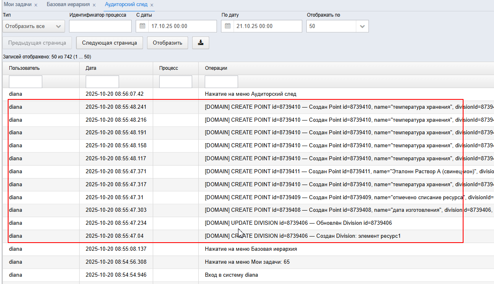
Task: Click the CREATE POINT id=8739409 operation entry
Action: 349,197
